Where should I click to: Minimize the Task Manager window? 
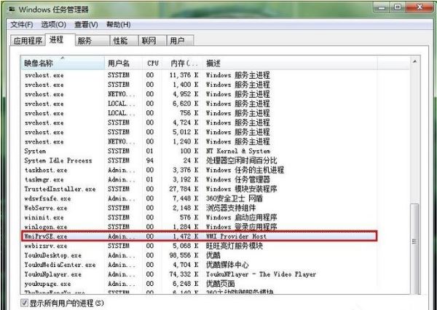(x=383, y=8)
